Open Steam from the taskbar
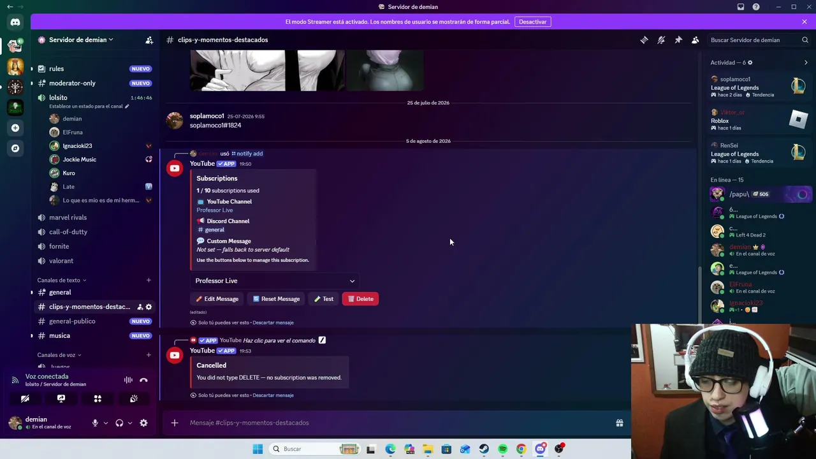The height and width of the screenshot is (459, 816). point(484,449)
